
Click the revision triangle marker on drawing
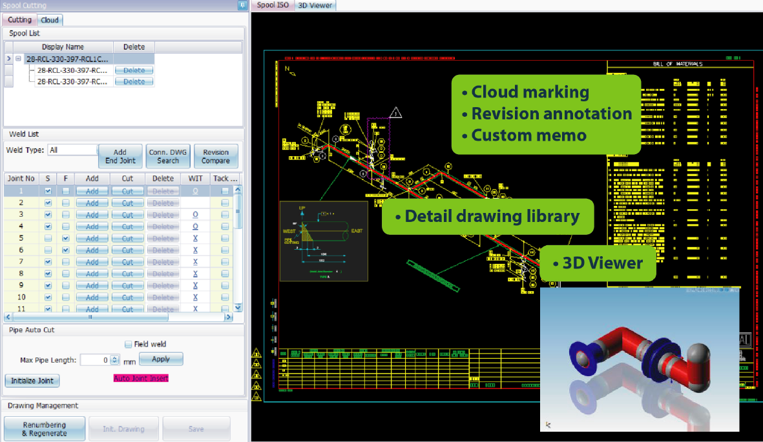pos(395,113)
